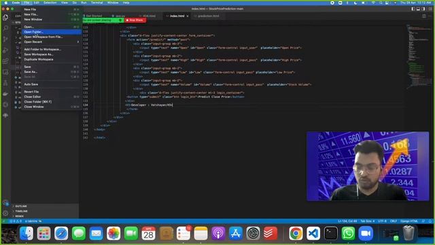This screenshot has width=435, height=245.
Task: Click the split editor icon
Action: click(424, 16)
